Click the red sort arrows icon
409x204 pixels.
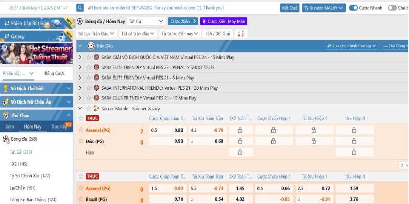pyautogui.click(x=241, y=34)
